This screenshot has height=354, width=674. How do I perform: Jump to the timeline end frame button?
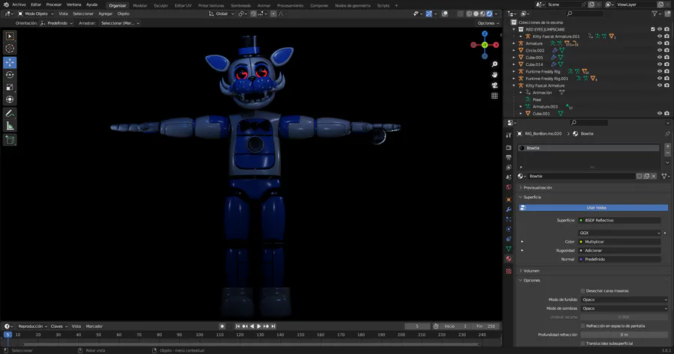click(x=273, y=326)
